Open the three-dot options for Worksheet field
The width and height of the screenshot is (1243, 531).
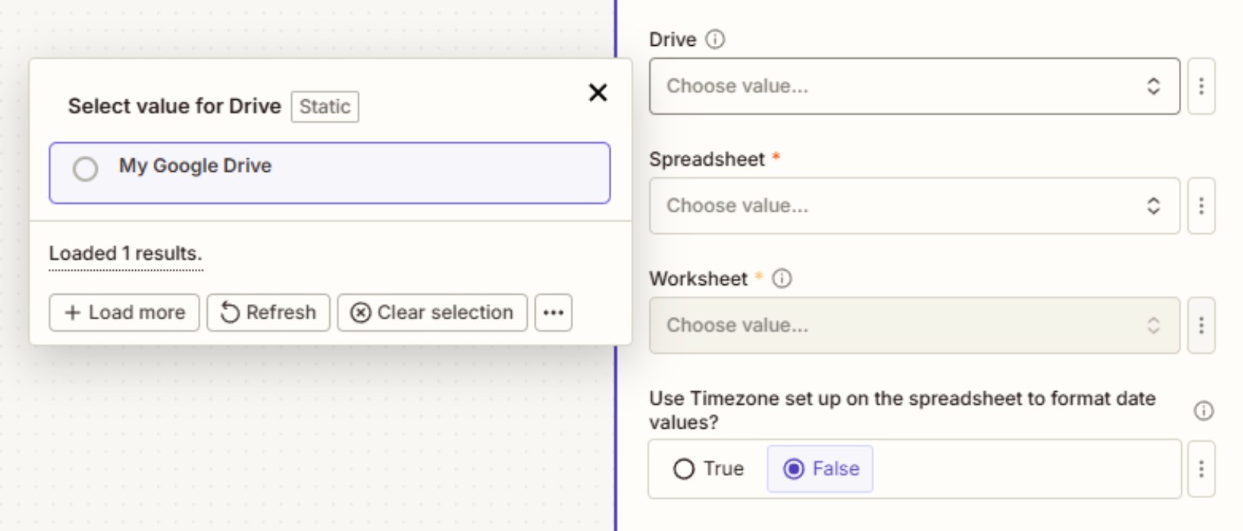1201,325
